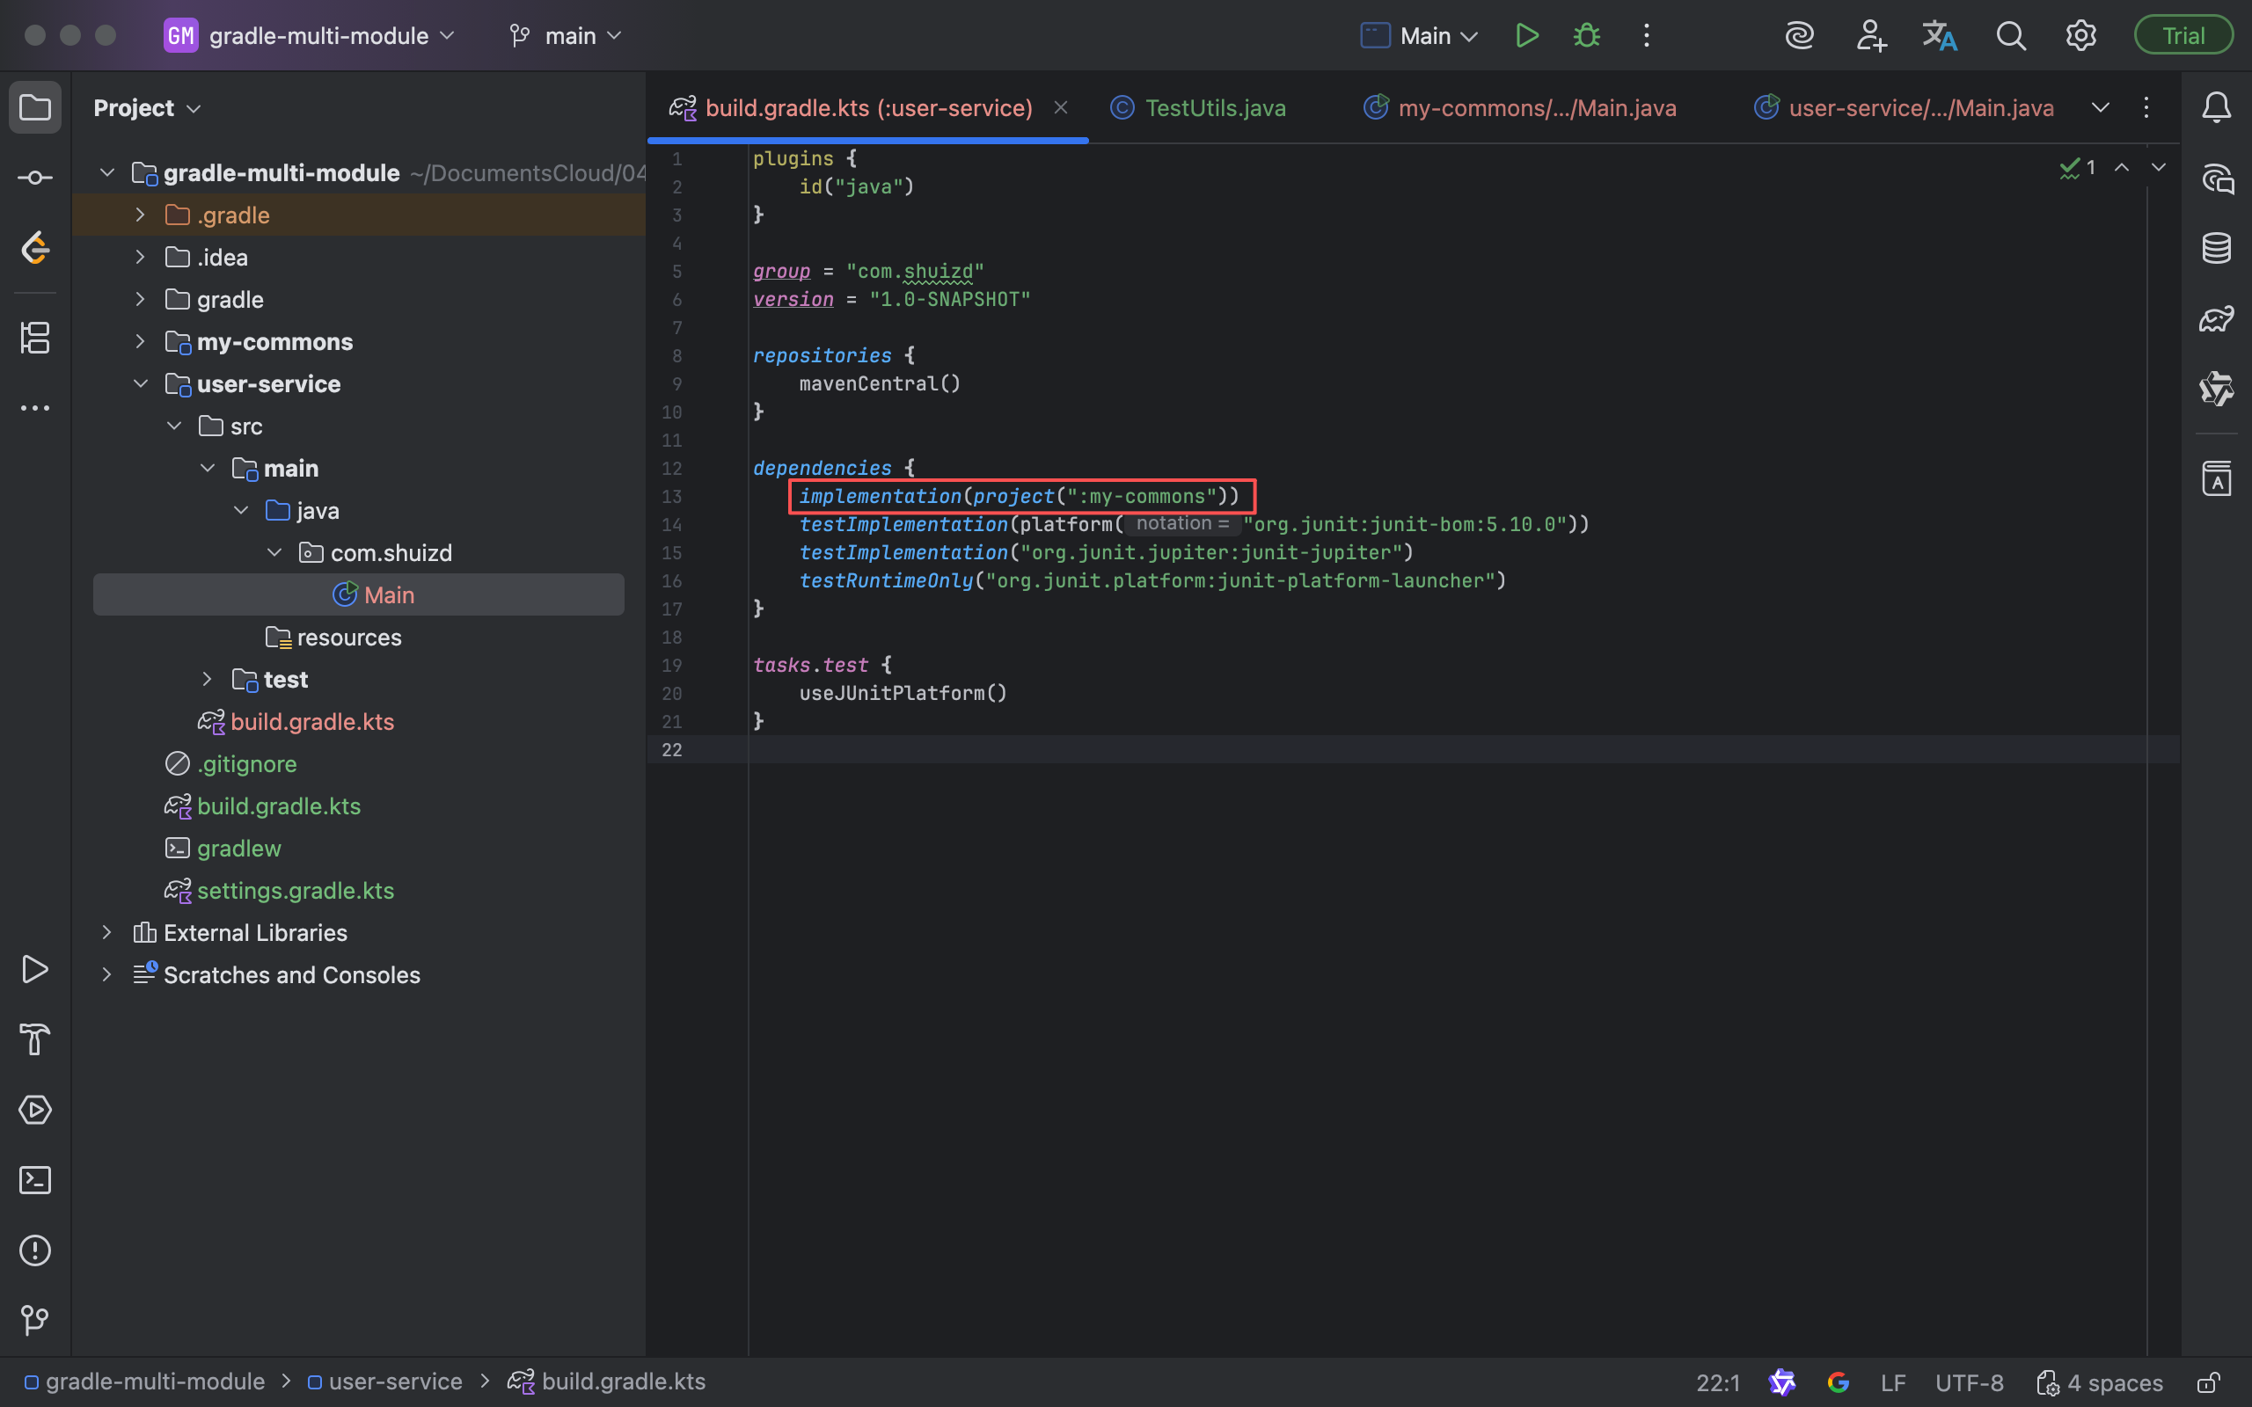Open the Problems tool window icon
2252x1407 pixels.
click(34, 1250)
